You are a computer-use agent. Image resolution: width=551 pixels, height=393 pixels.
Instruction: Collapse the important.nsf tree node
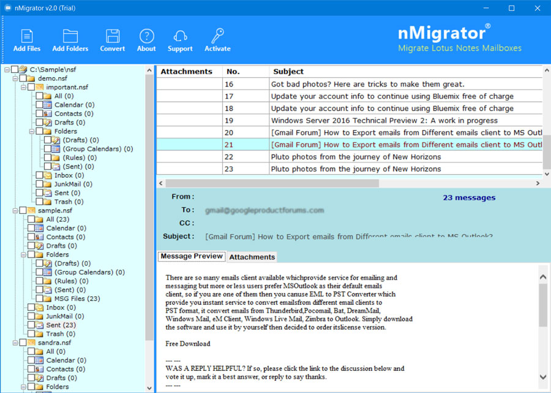(x=23, y=87)
